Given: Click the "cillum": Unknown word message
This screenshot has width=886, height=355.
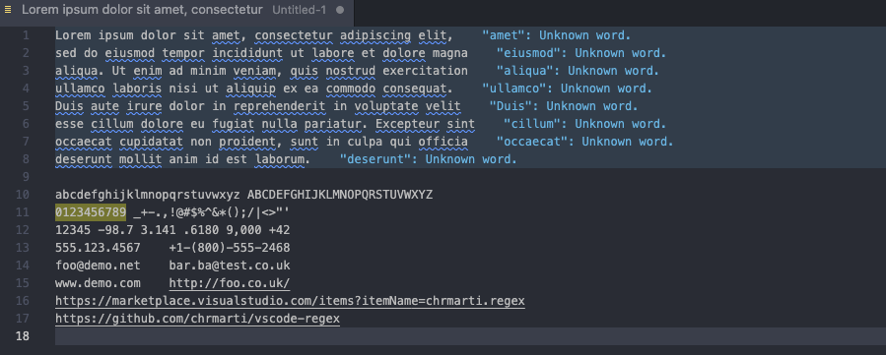Looking at the screenshot, I should [584, 124].
